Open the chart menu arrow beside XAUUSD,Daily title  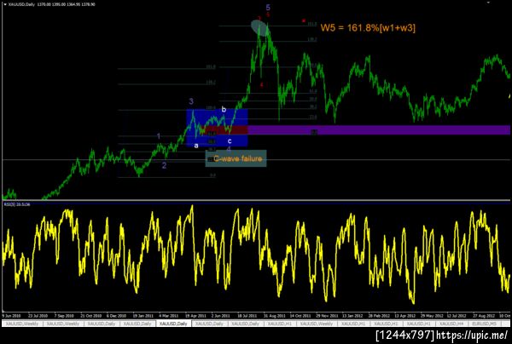pos(5,4)
